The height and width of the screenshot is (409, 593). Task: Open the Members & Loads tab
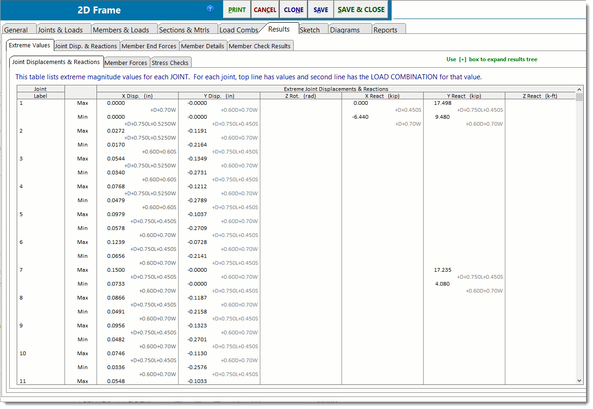point(121,30)
